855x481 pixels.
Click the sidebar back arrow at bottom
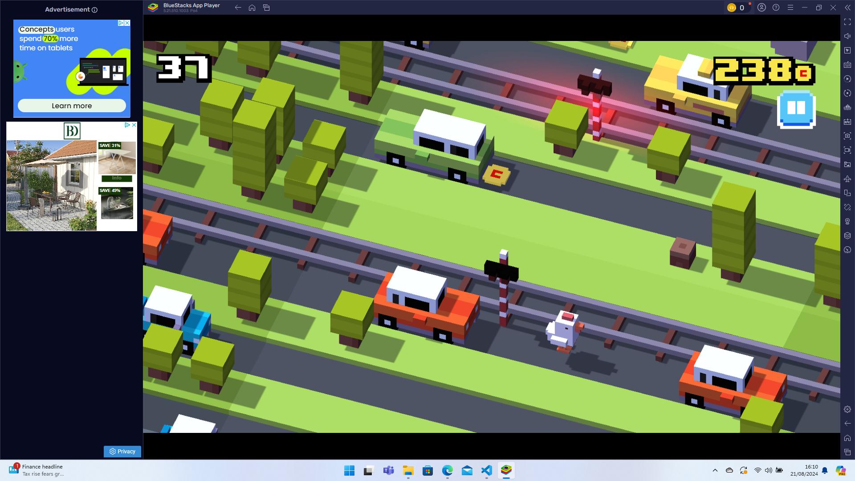pyautogui.click(x=847, y=424)
